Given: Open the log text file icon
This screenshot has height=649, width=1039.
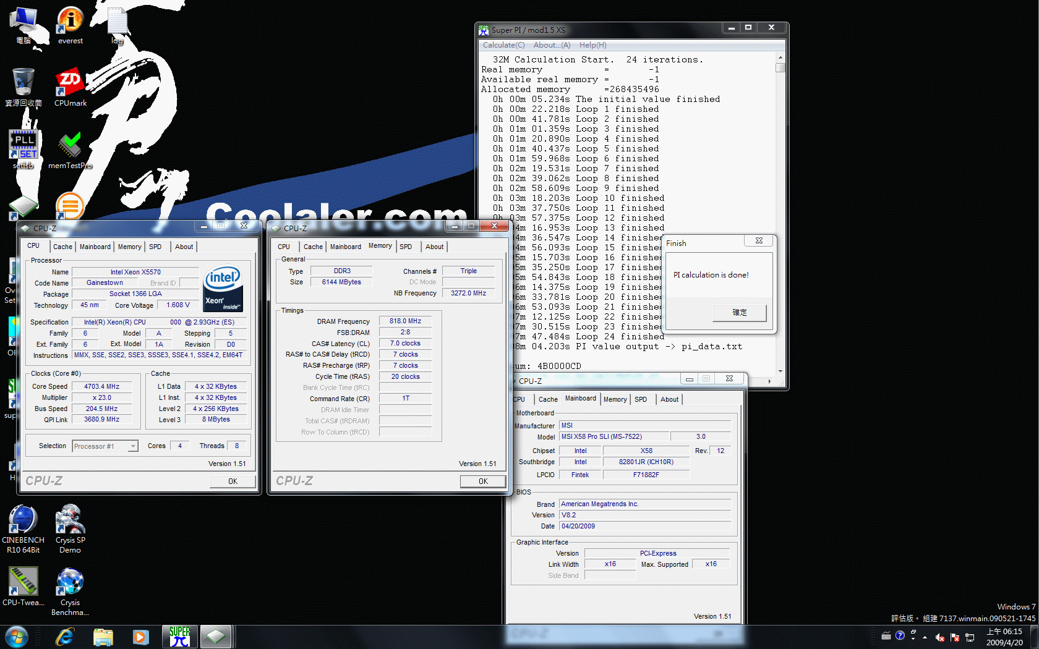Looking at the screenshot, I should point(117,26).
